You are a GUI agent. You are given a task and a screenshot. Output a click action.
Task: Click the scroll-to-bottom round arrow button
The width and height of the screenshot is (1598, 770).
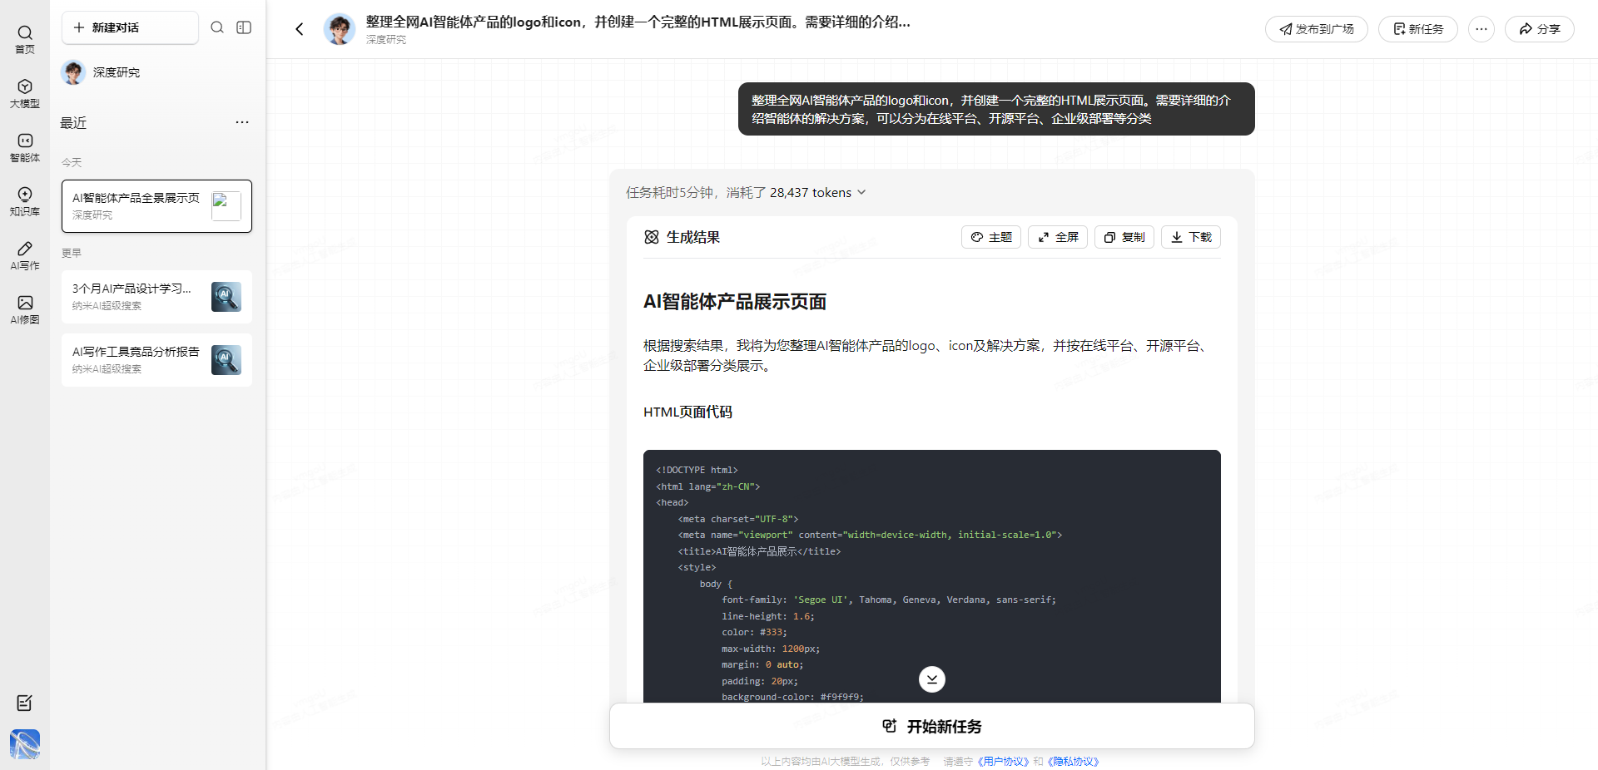click(x=931, y=679)
